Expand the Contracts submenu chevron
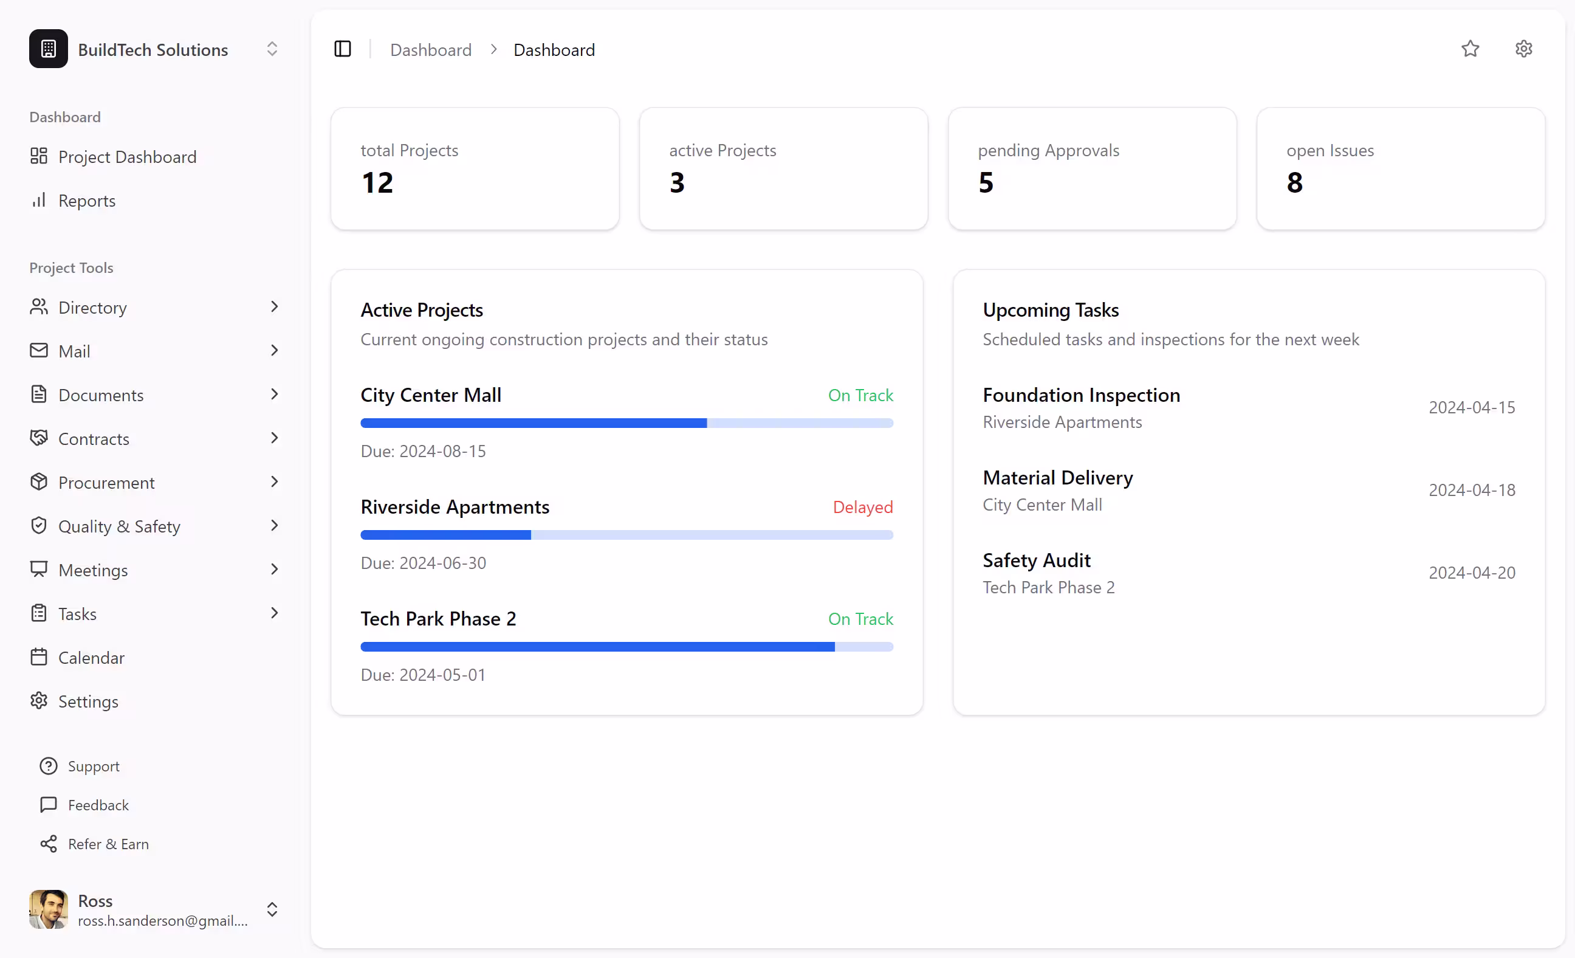 (274, 439)
